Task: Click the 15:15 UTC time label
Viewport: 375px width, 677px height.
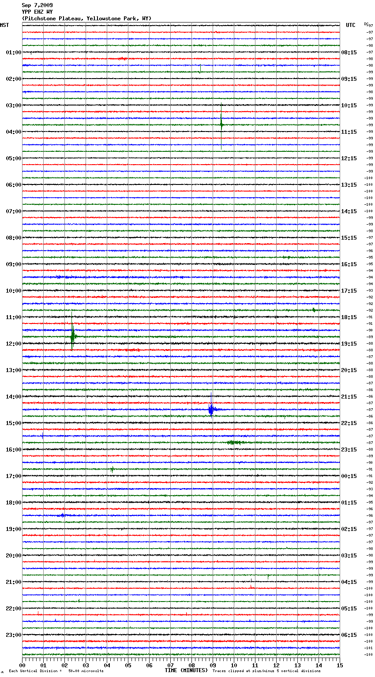Action: [x=349, y=238]
